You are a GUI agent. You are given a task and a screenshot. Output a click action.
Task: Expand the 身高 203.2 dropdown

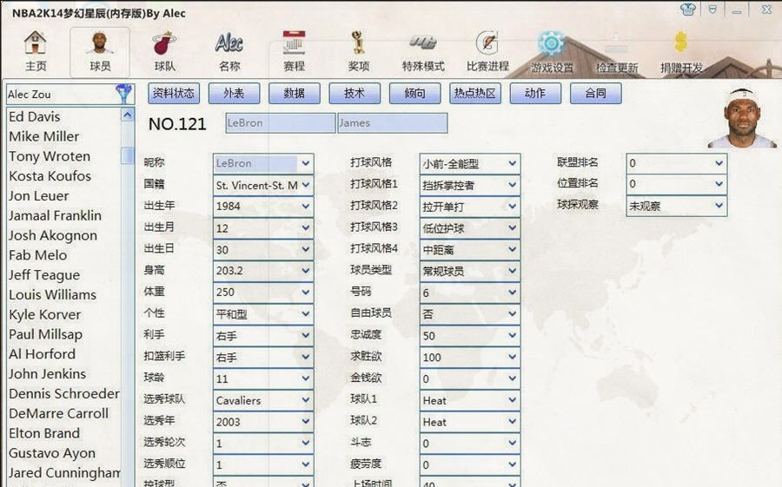pyautogui.click(x=306, y=270)
